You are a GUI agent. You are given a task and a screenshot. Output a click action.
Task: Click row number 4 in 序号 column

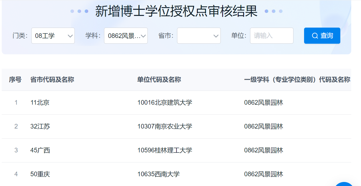[16, 174]
